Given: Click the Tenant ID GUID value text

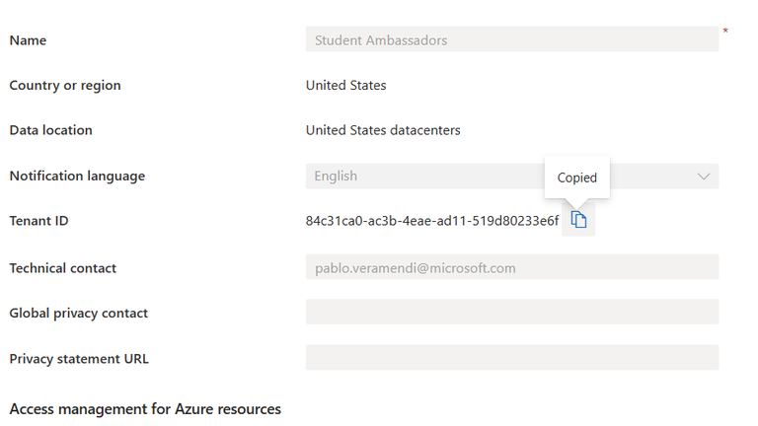Looking at the screenshot, I should pyautogui.click(x=432, y=221).
